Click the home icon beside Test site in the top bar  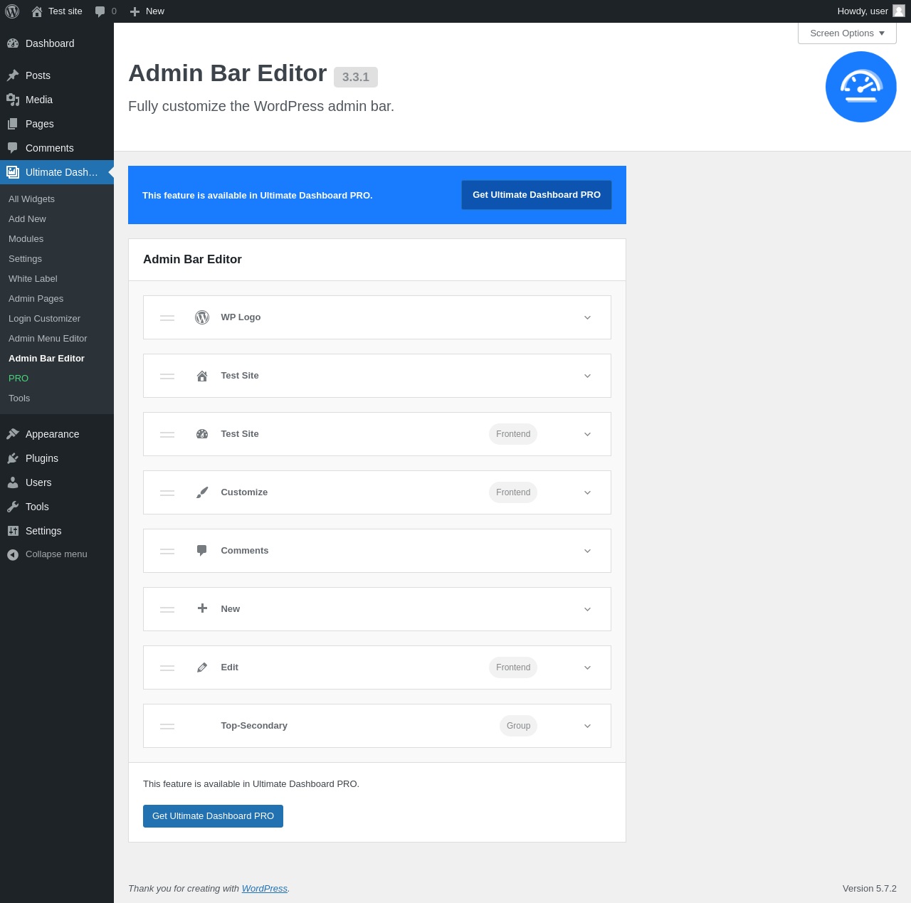click(37, 11)
